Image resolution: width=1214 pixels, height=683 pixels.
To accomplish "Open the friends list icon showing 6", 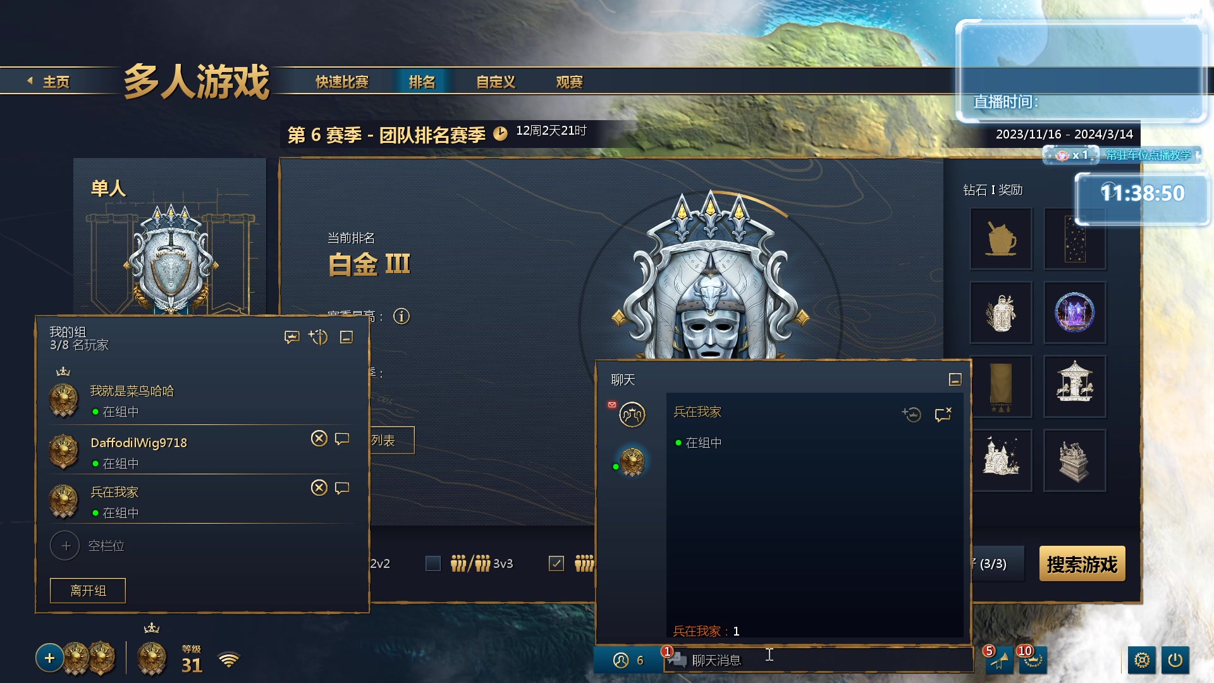I will coord(628,660).
